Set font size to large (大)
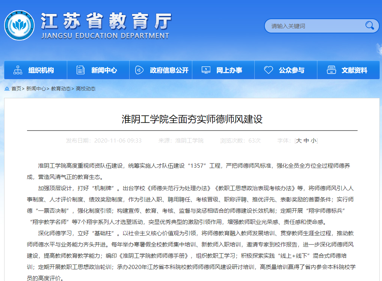Image resolution: width=382 pixels, height=281 pixels. click(x=299, y=141)
